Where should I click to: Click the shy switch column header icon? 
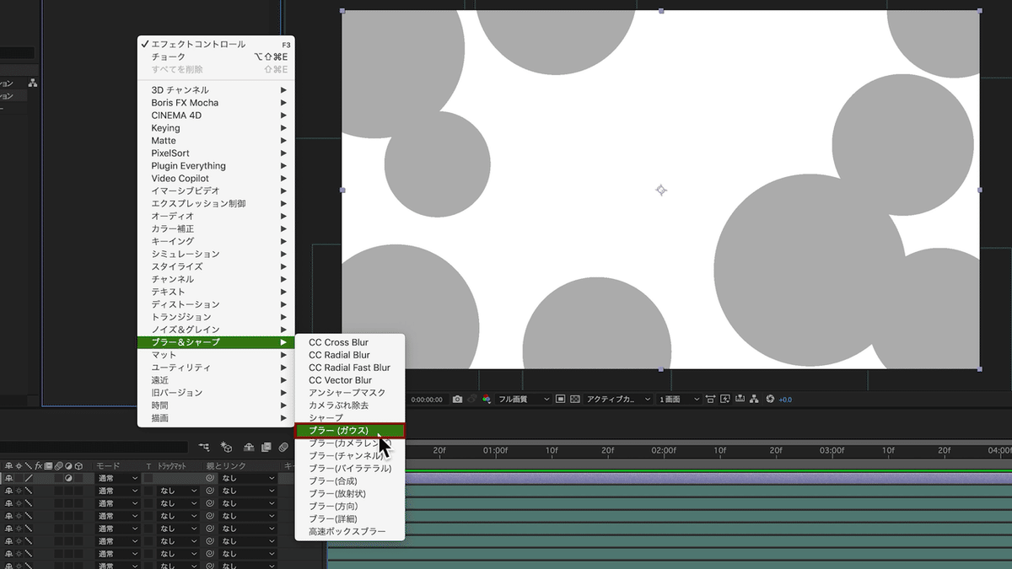coord(9,465)
